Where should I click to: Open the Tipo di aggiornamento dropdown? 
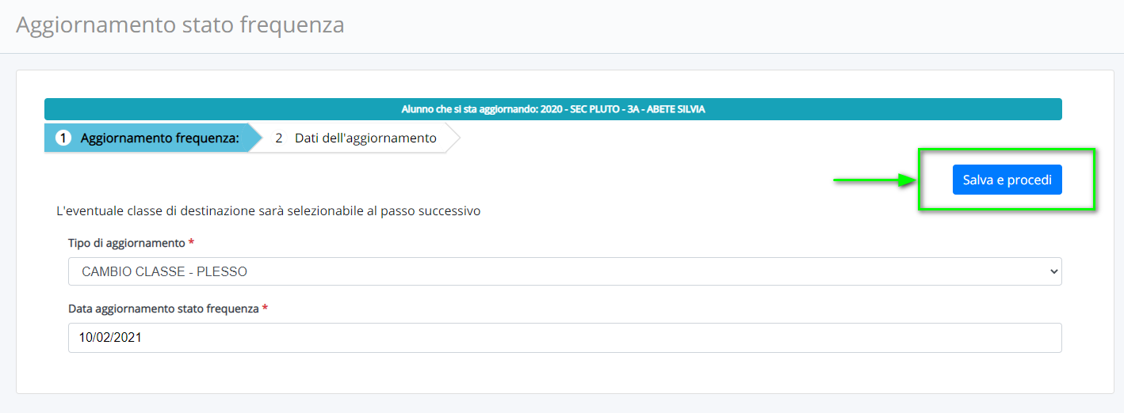[x=564, y=271]
